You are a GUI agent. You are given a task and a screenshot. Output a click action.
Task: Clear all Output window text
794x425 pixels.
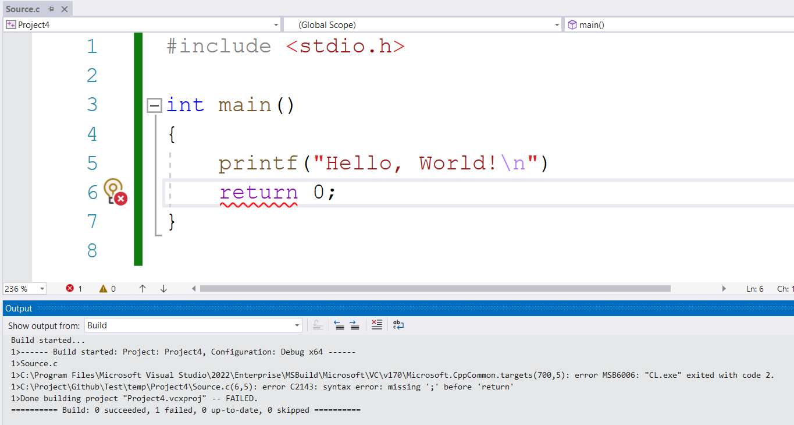(x=376, y=325)
